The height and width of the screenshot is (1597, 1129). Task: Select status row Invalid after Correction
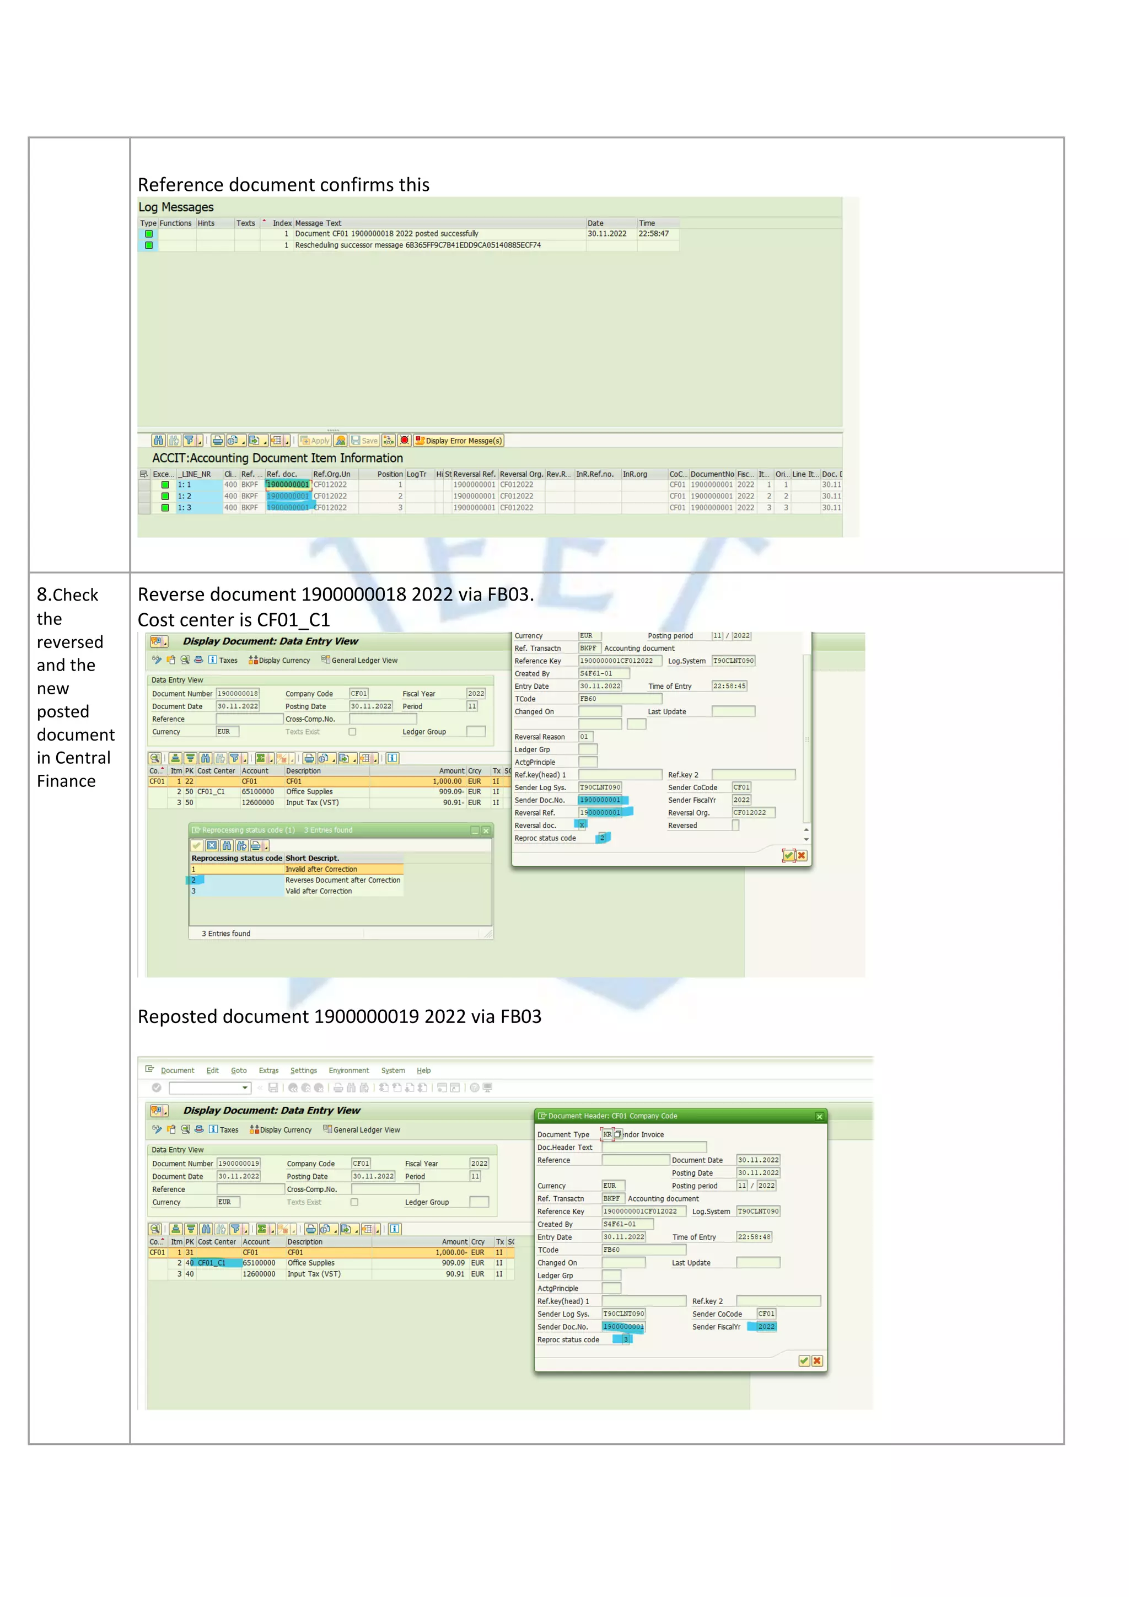pyautogui.click(x=297, y=869)
